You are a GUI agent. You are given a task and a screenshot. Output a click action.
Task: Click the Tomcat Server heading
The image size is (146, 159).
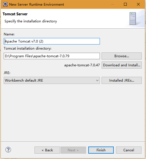click(x=15, y=14)
